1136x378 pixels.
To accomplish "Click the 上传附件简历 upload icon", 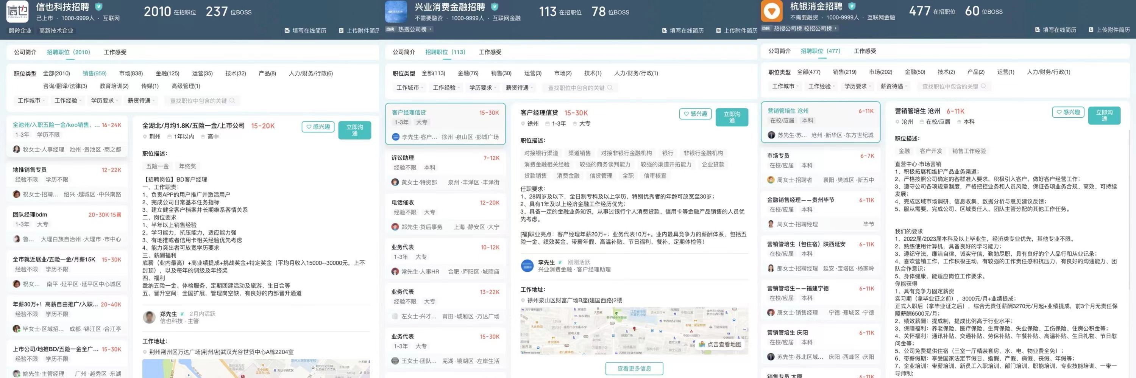I will [x=340, y=31].
